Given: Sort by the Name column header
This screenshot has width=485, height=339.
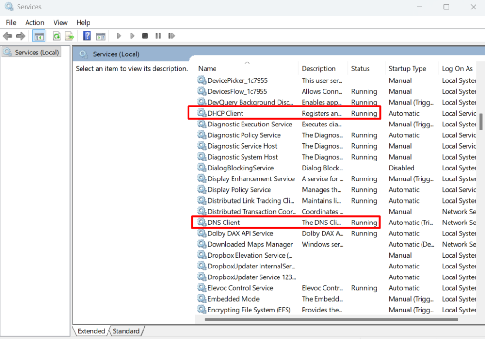Looking at the screenshot, I should pos(207,69).
